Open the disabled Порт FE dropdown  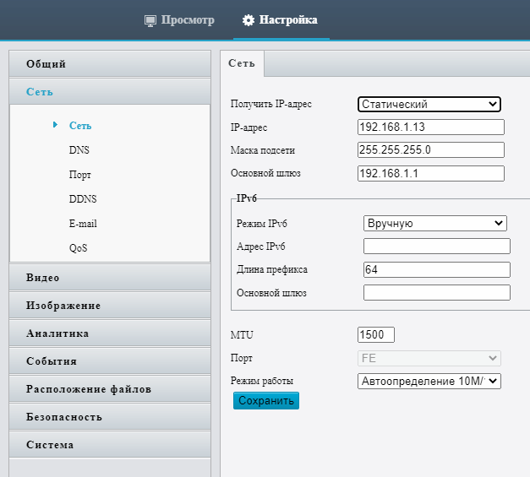(429, 358)
